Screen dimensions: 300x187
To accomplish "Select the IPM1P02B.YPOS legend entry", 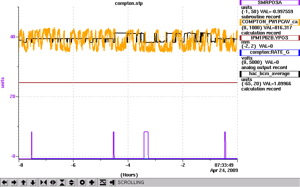I will click(x=270, y=38).
